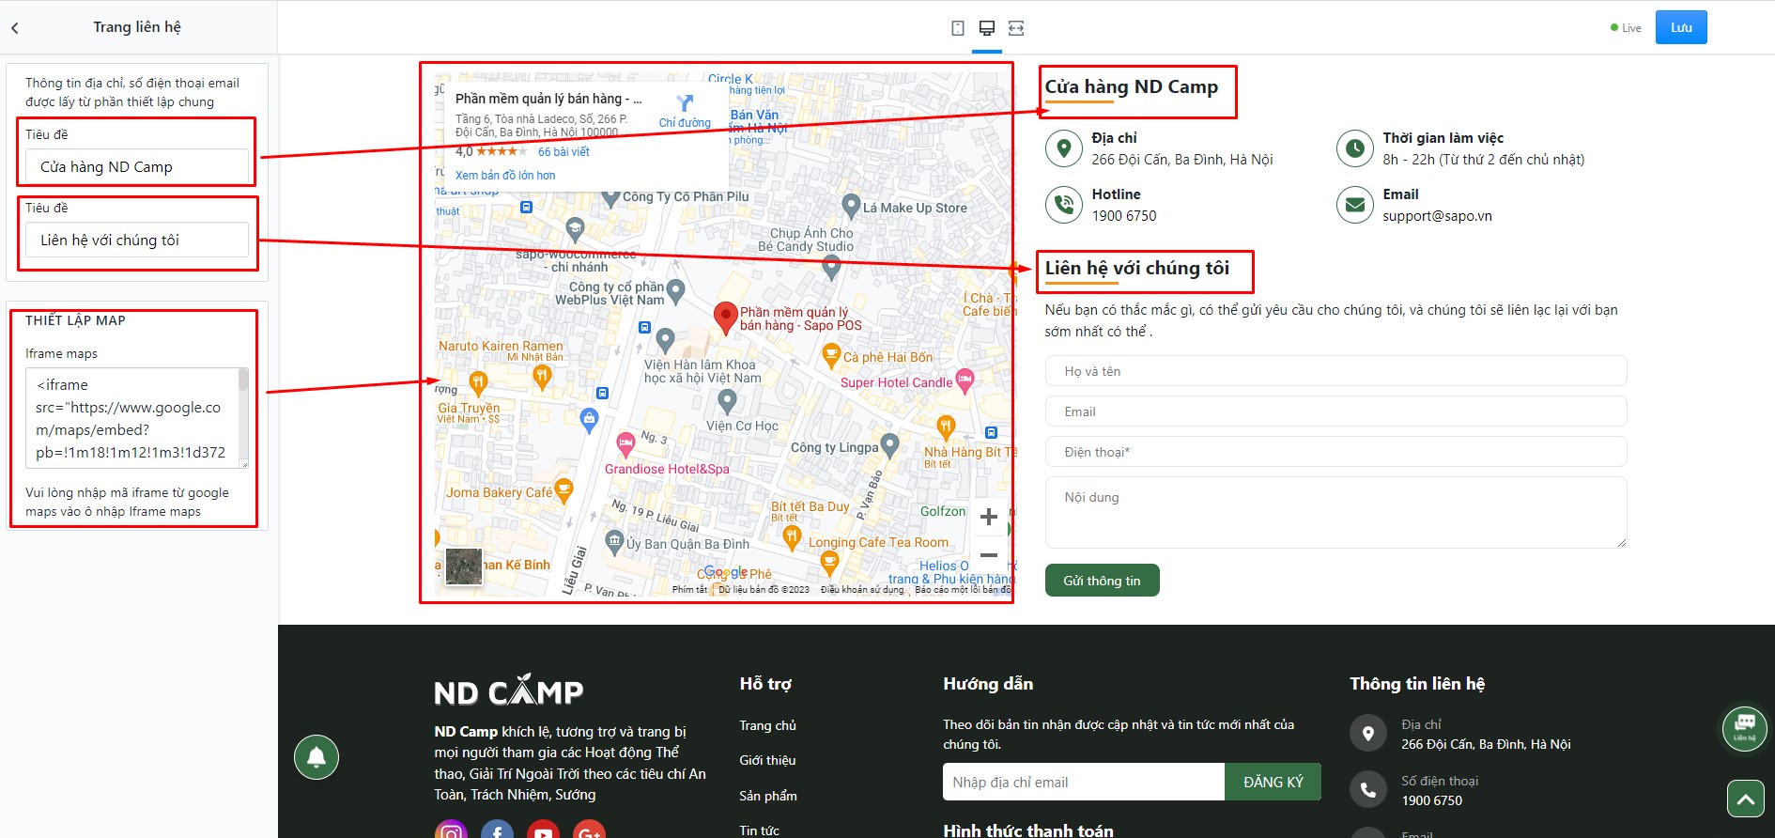This screenshot has width=1775, height=838.
Task: Submit the form with 'Gửi thông tin'
Action: click(x=1102, y=581)
